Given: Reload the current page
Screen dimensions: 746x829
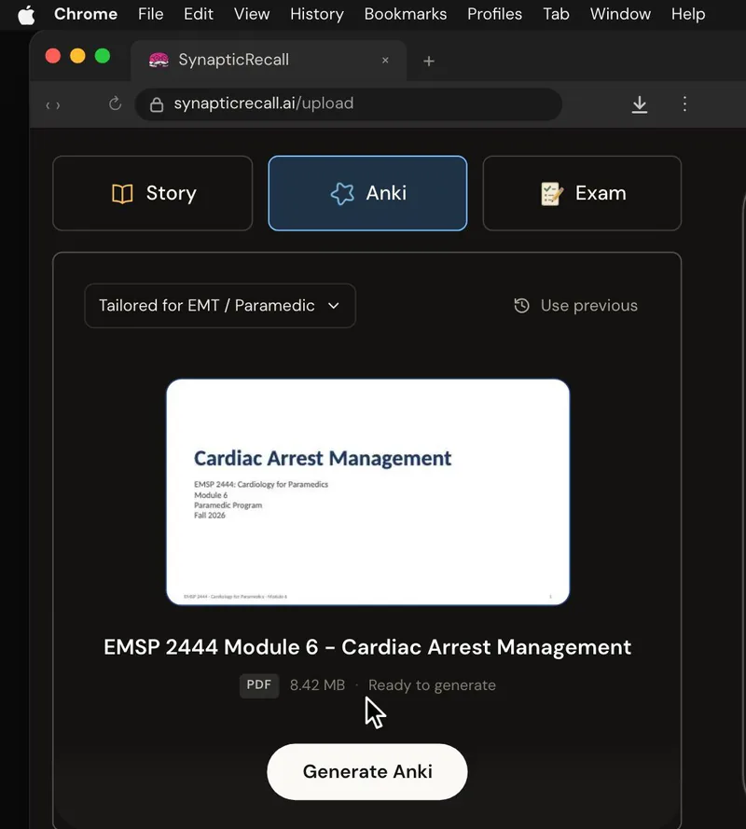Looking at the screenshot, I should [116, 104].
